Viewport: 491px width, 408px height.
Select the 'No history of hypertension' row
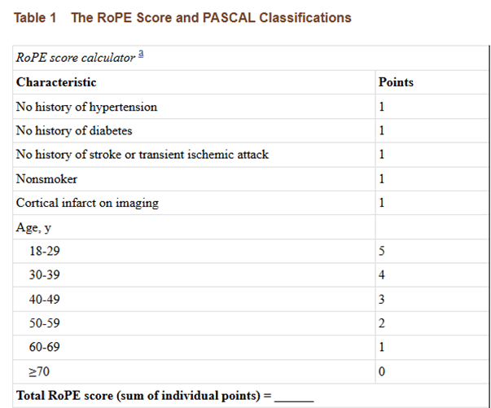pyautogui.click(x=250, y=107)
